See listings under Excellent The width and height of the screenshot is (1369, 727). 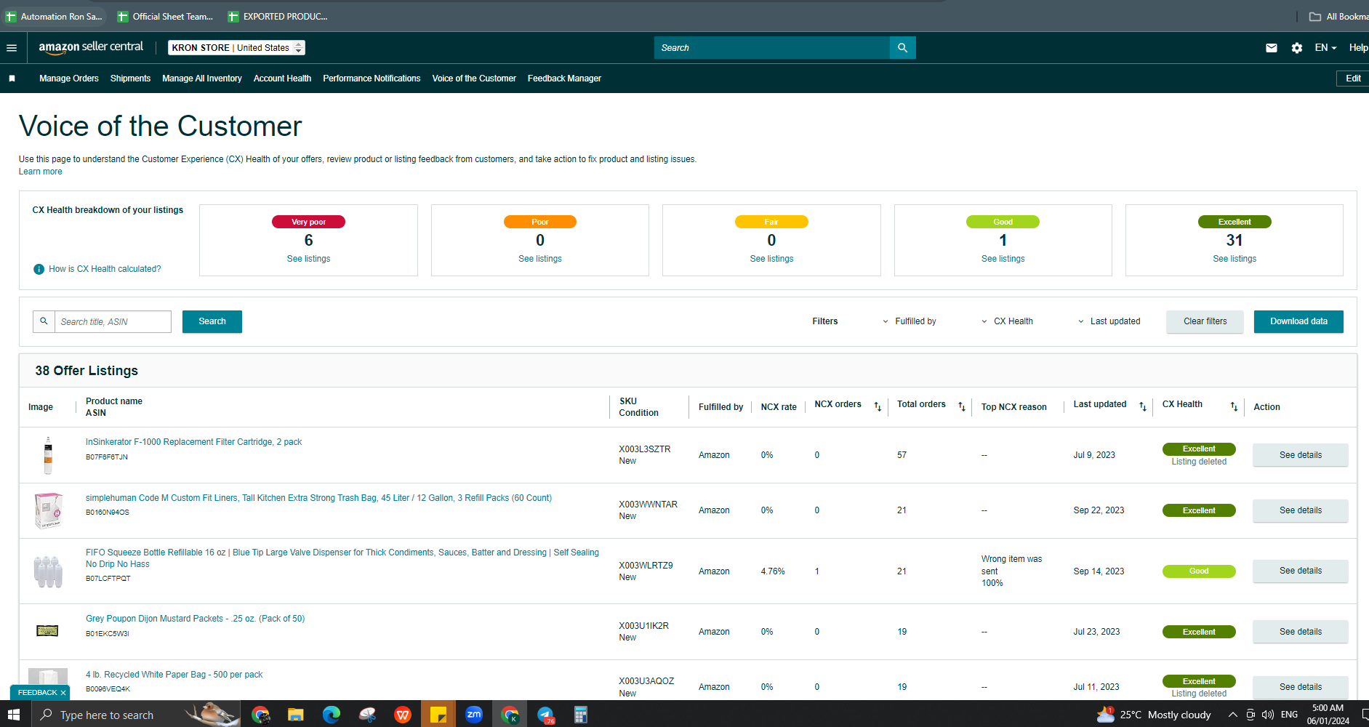pos(1234,259)
